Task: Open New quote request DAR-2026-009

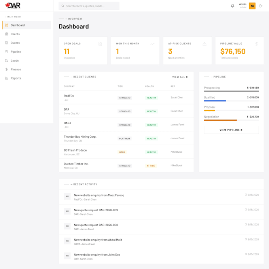Action: pyautogui.click(x=161, y=212)
